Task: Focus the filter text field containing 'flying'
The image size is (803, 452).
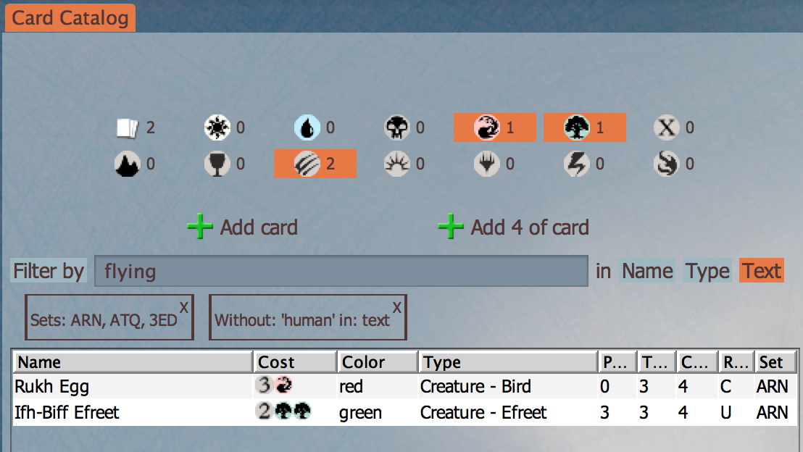Action: pos(341,272)
